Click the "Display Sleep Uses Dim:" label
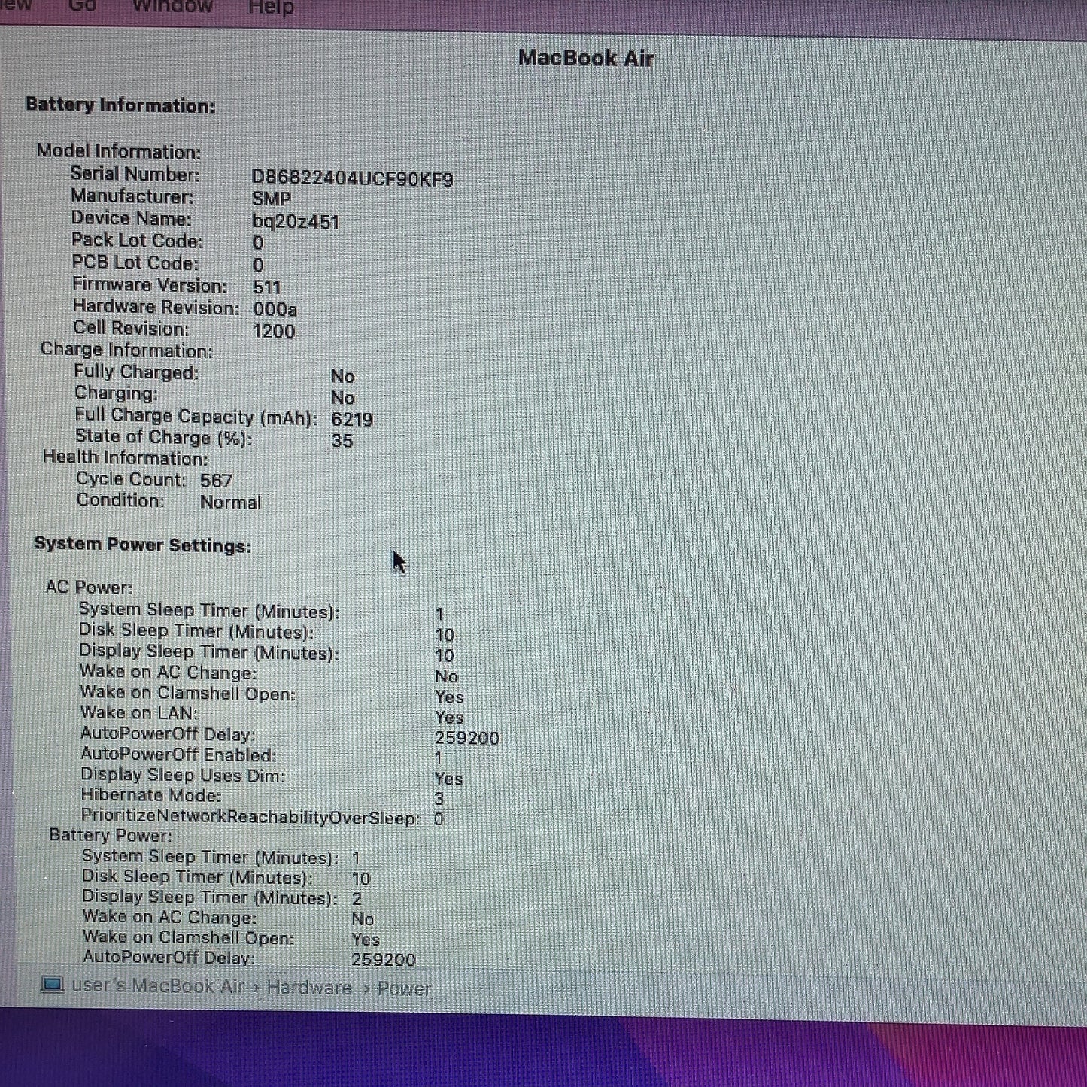 tap(183, 775)
